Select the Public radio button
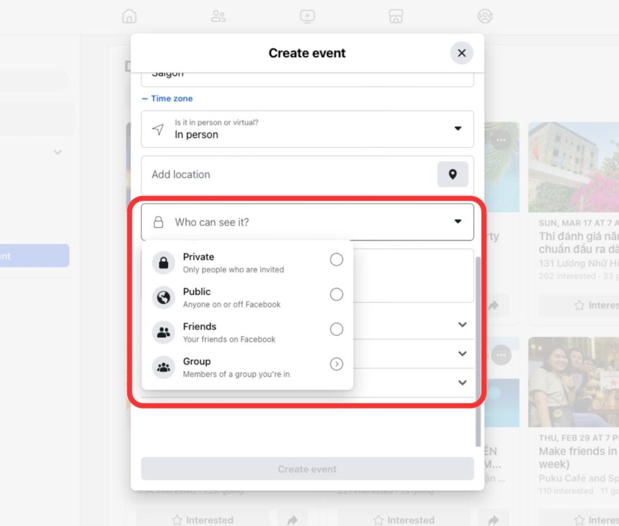Viewport: 619px width, 526px height. (336, 295)
